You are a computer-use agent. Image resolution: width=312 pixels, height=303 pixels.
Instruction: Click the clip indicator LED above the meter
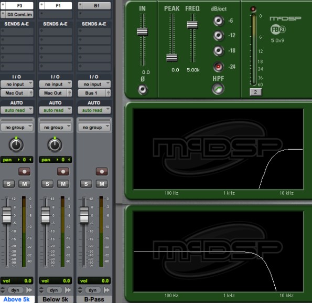(x=253, y=9)
